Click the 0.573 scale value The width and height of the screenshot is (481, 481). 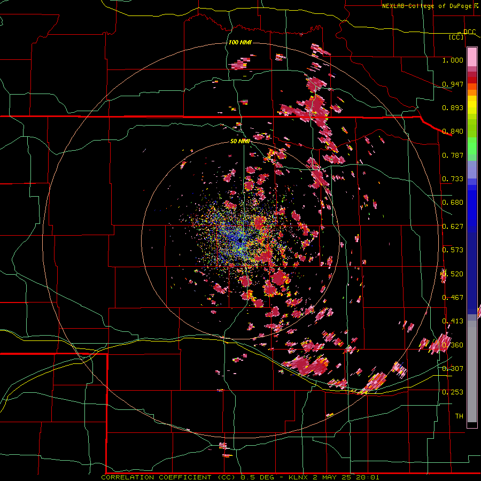click(x=453, y=250)
